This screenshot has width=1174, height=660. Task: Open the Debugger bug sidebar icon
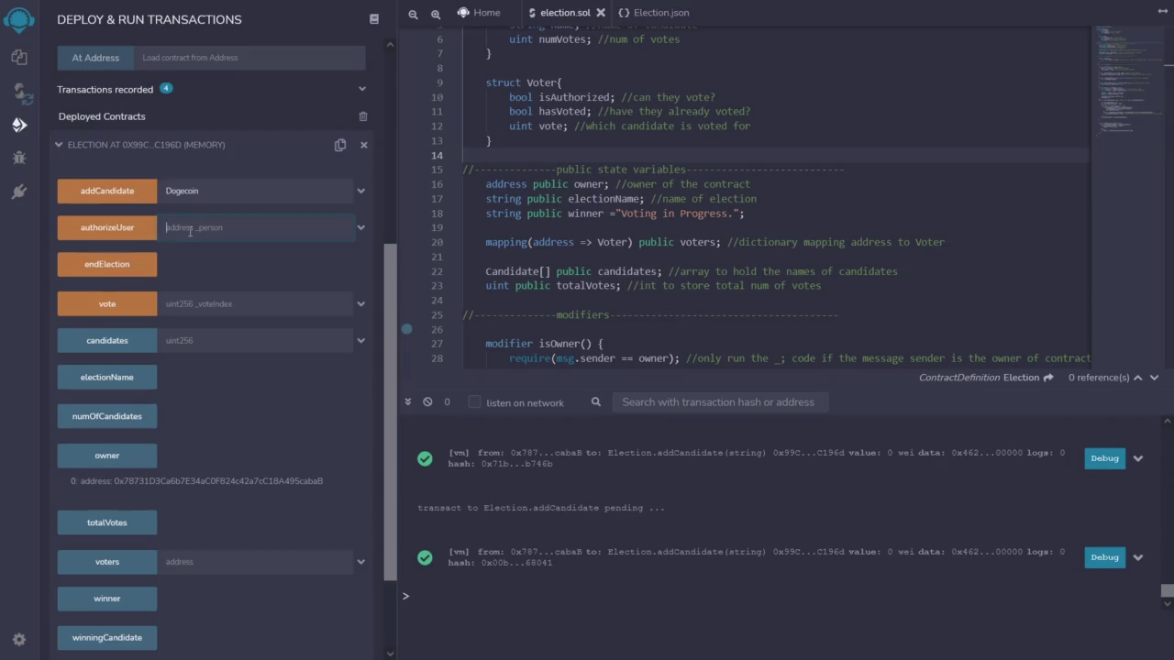point(19,158)
